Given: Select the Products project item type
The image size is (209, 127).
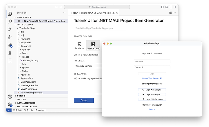Looking at the screenshot, I should coord(79,45).
